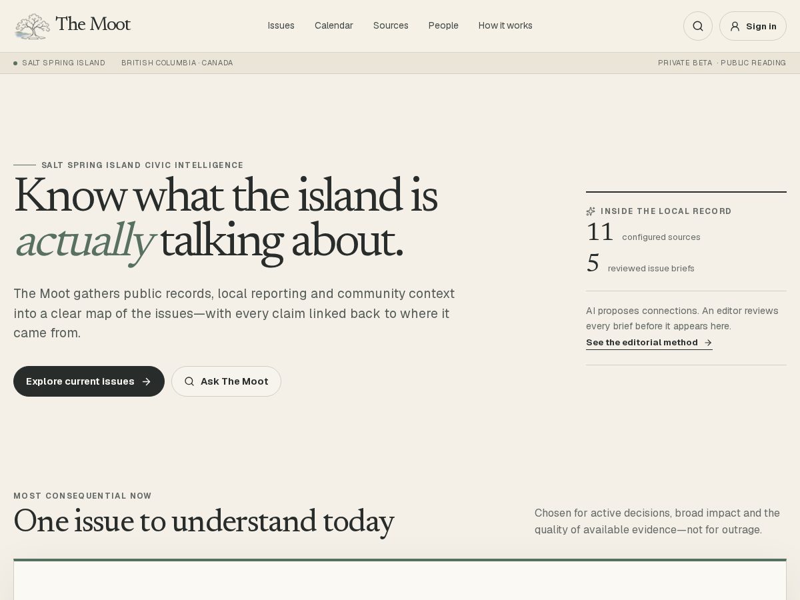The width and height of the screenshot is (800, 600).
Task: Click the 11 configured sources stat
Action: pyautogui.click(x=643, y=233)
